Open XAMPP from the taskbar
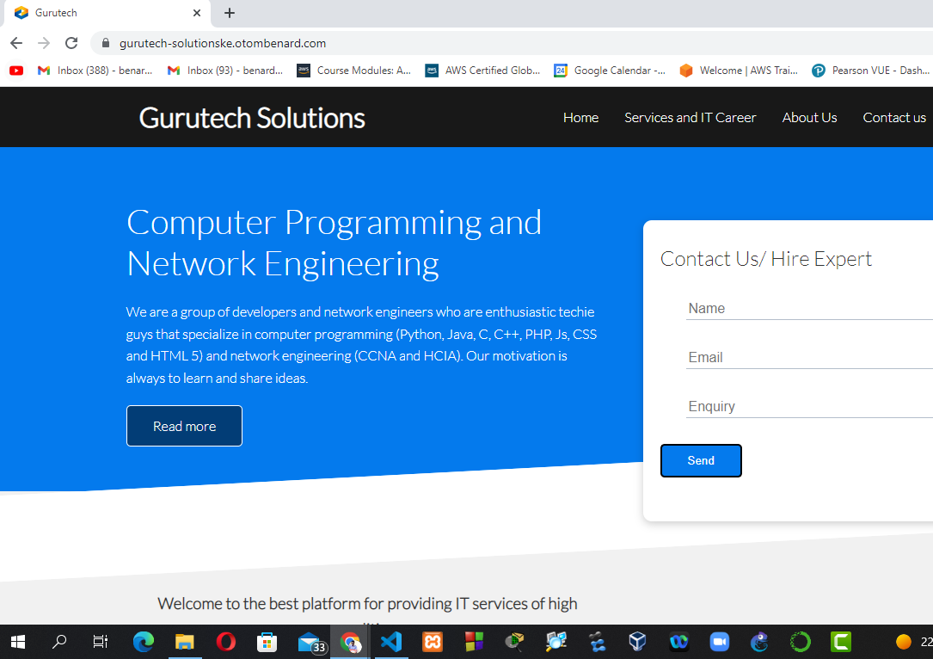 [433, 642]
